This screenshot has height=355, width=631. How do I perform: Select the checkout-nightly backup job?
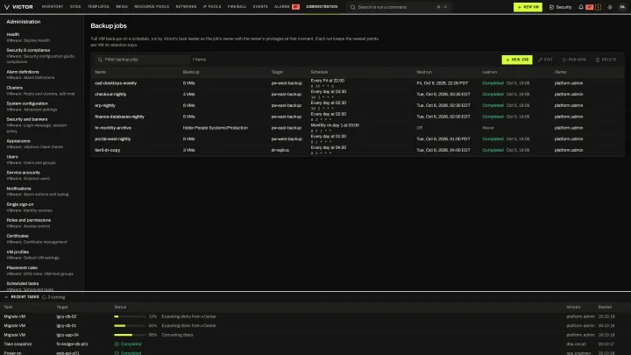click(358, 94)
